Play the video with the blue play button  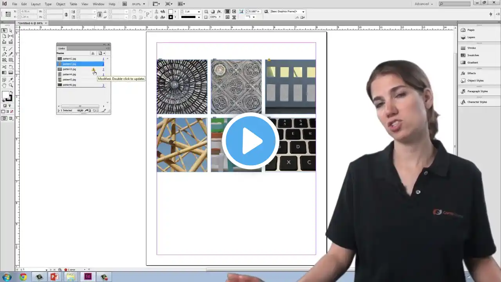coord(250,141)
